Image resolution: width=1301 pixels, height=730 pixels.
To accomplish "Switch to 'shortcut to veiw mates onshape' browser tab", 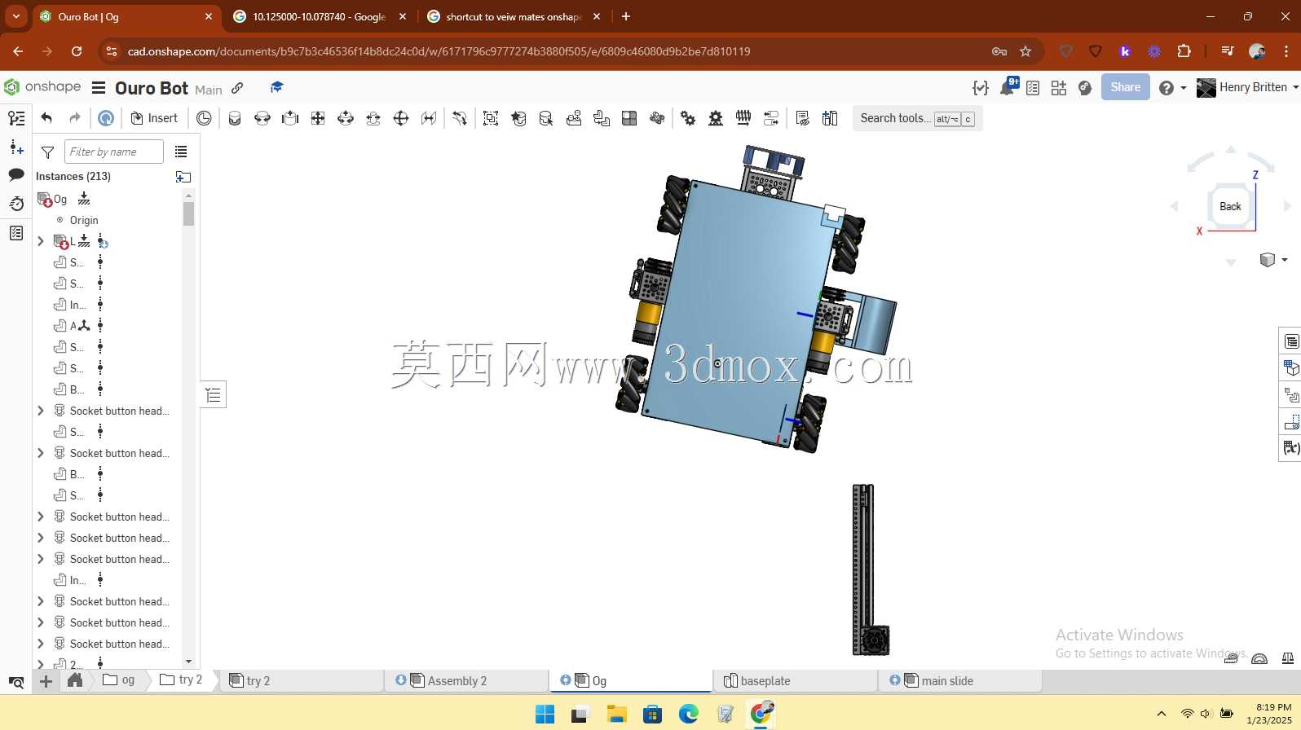I will pos(514,16).
